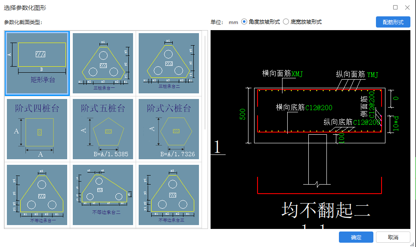Pick the 不等边承台二 thumbnail

pos(103,195)
